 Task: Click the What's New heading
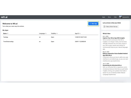107,33
